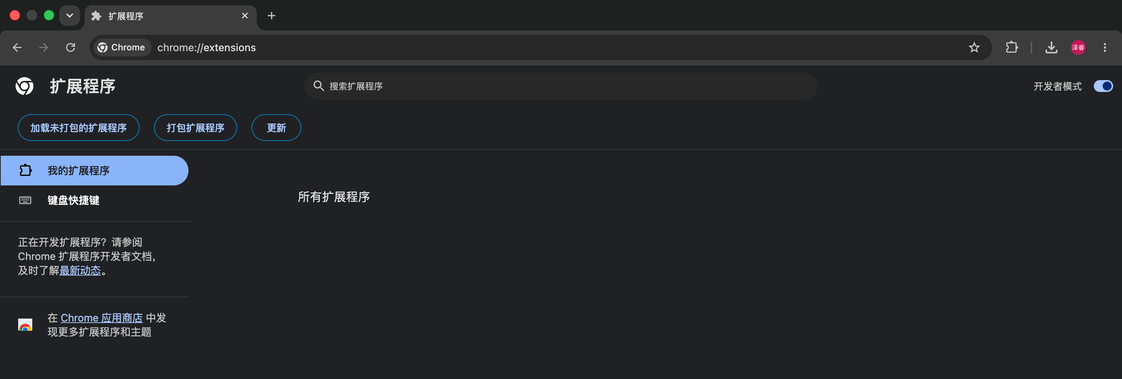
Task: Open the downloads icon
Action: coord(1051,47)
